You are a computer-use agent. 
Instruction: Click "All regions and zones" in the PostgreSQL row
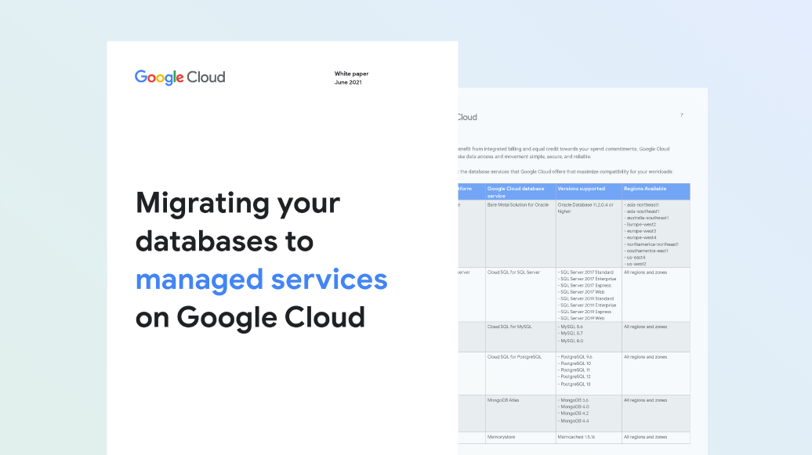click(x=645, y=357)
